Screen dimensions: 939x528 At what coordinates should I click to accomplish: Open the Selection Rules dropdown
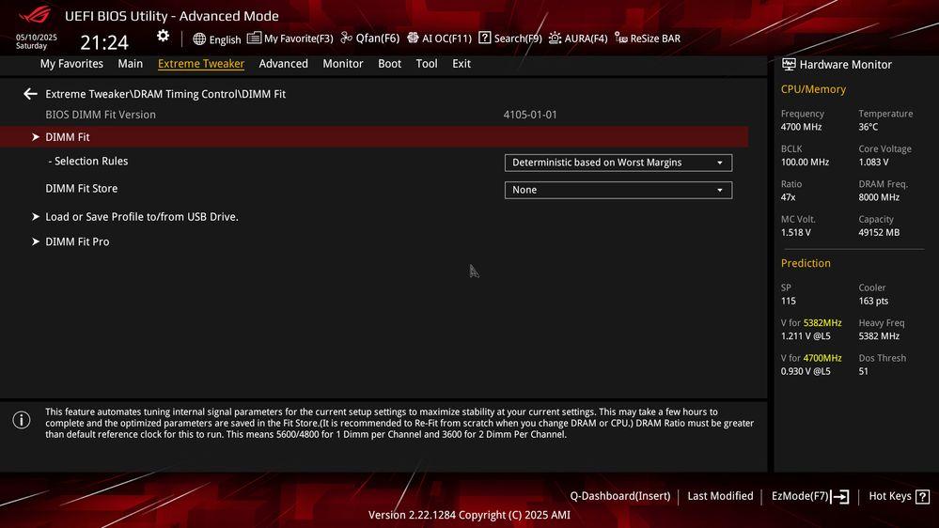point(618,163)
